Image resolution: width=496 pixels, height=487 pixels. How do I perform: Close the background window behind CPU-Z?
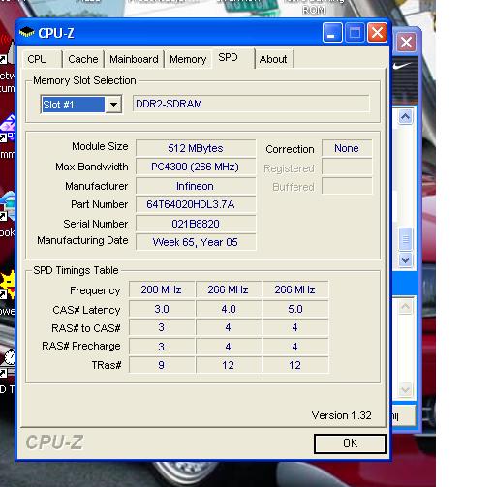click(406, 42)
